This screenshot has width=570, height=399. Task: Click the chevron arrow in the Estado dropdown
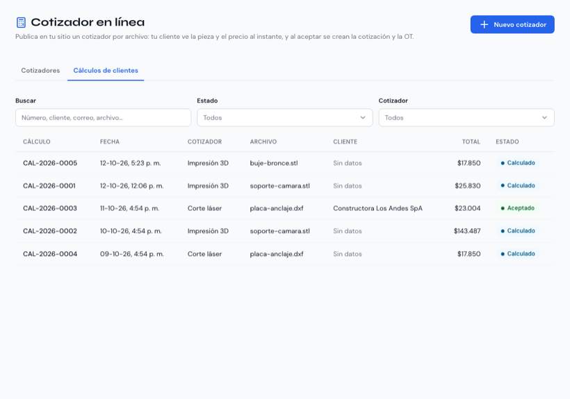[363, 117]
